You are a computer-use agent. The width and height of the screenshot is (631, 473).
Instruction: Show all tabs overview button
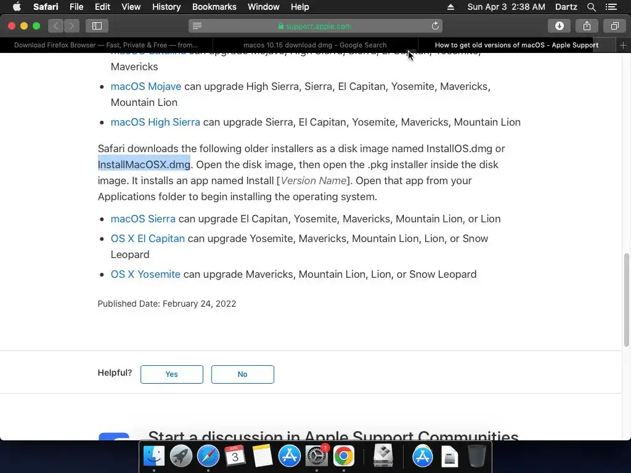[614, 26]
